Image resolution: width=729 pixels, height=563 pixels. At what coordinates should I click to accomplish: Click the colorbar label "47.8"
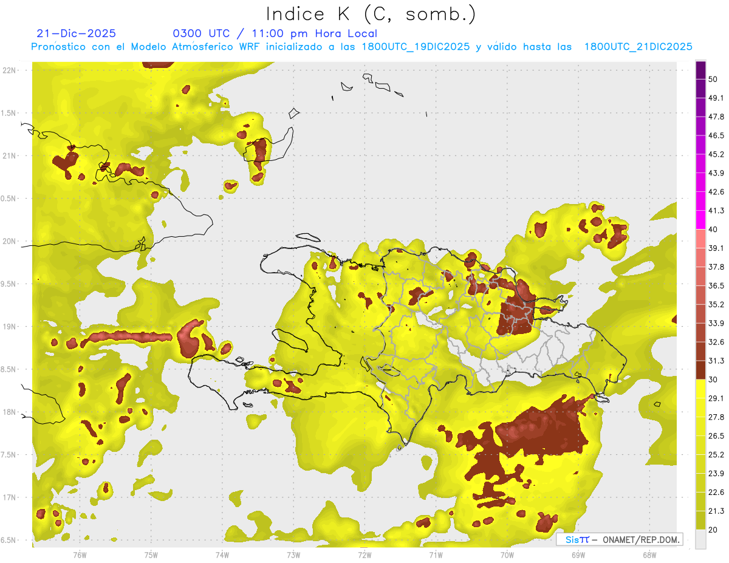point(716,117)
